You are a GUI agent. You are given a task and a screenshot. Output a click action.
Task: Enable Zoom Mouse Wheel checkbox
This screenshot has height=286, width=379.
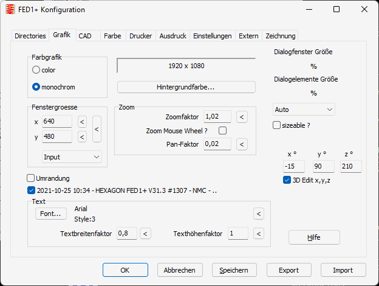(222, 130)
